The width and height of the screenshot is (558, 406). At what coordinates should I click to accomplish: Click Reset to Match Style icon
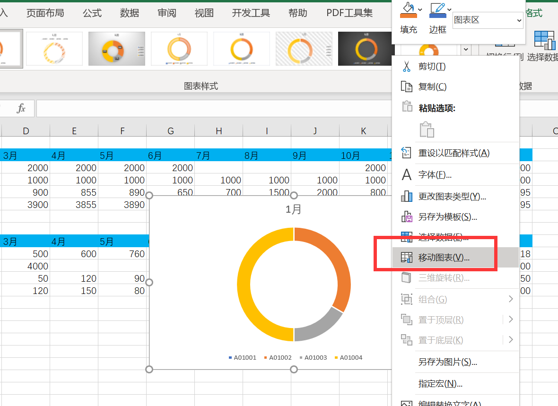tap(406, 153)
